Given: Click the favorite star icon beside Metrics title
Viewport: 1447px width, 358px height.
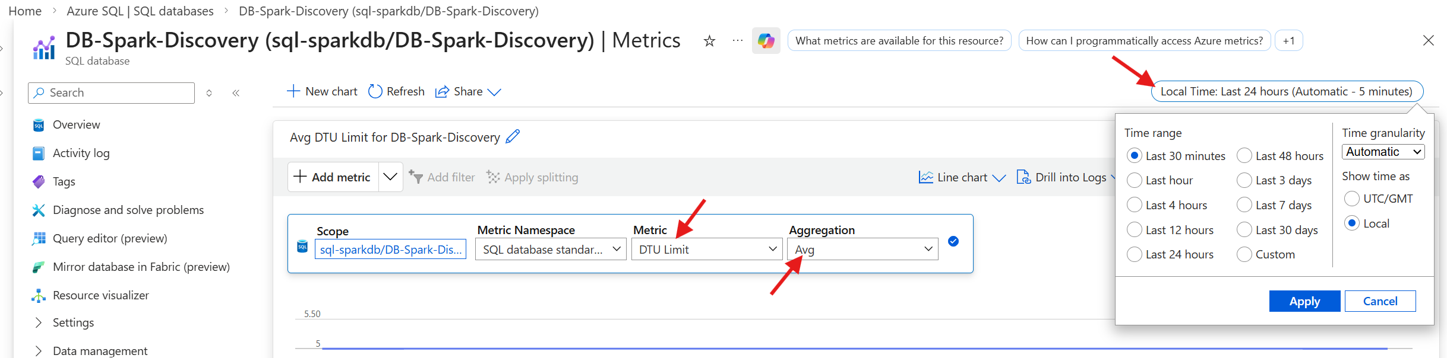Looking at the screenshot, I should click(x=709, y=41).
